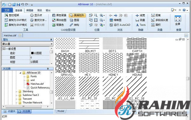The image size is (191, 120).
Task: Open the 默认值 combo box in 属性 panel
Action: [x=27, y=44]
